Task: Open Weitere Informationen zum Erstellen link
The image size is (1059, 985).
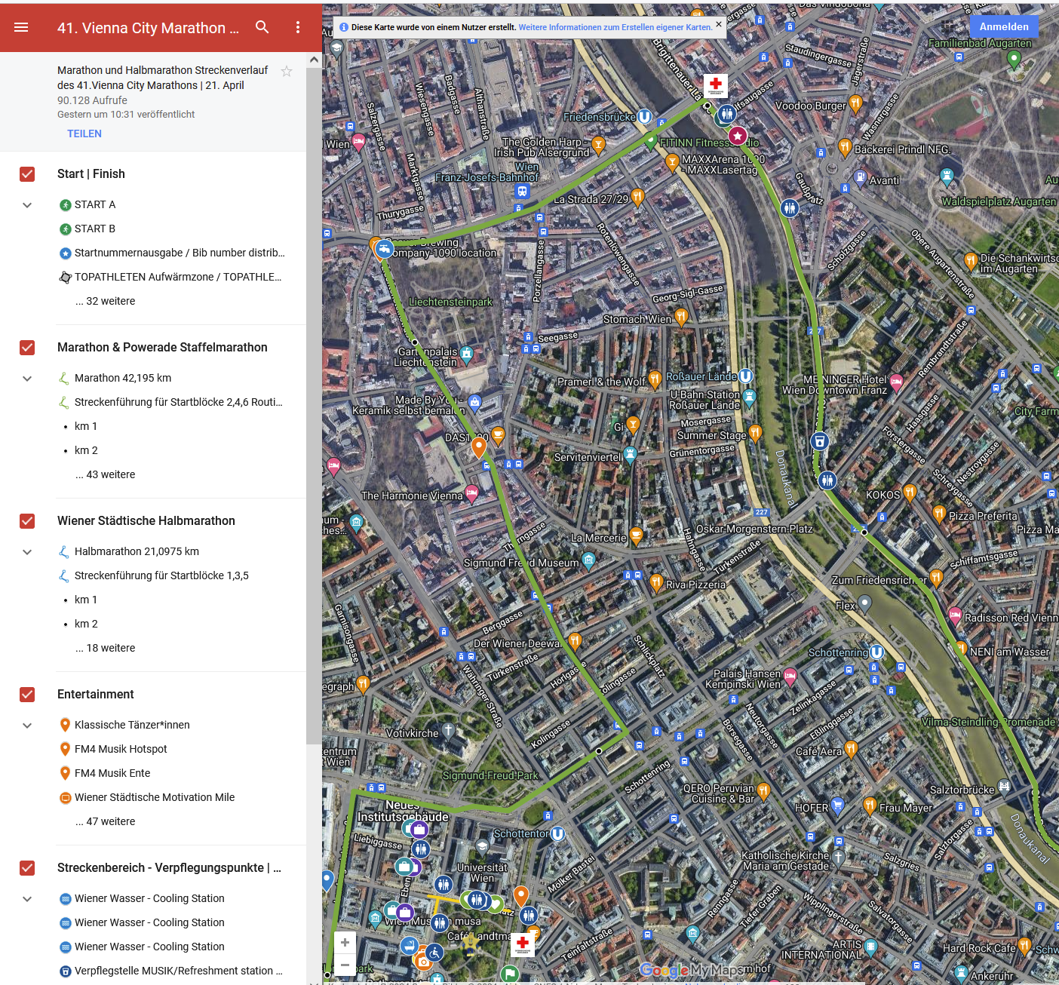Action: point(615,27)
